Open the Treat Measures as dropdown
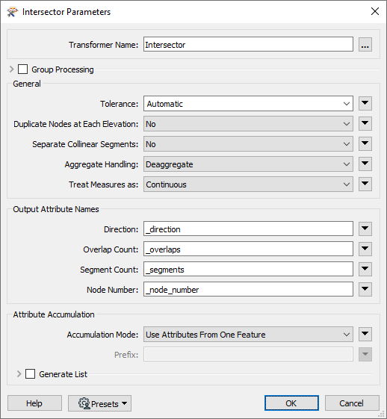The image size is (387, 419). coord(248,184)
